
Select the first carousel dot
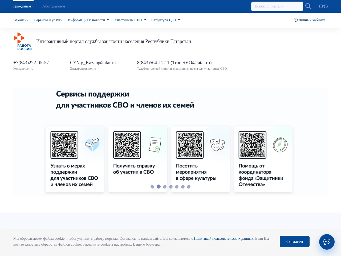[x=152, y=187]
